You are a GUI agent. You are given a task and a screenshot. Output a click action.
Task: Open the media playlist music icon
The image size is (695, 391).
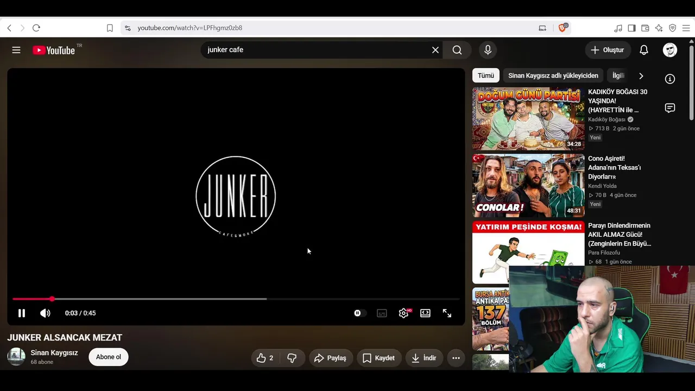618,28
